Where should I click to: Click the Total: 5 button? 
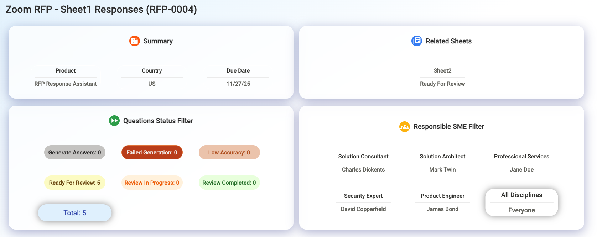click(x=75, y=213)
